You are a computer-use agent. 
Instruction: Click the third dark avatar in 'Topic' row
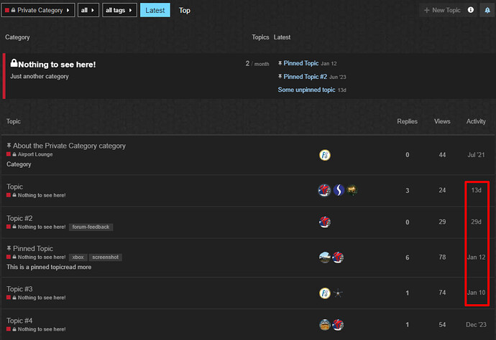352,190
